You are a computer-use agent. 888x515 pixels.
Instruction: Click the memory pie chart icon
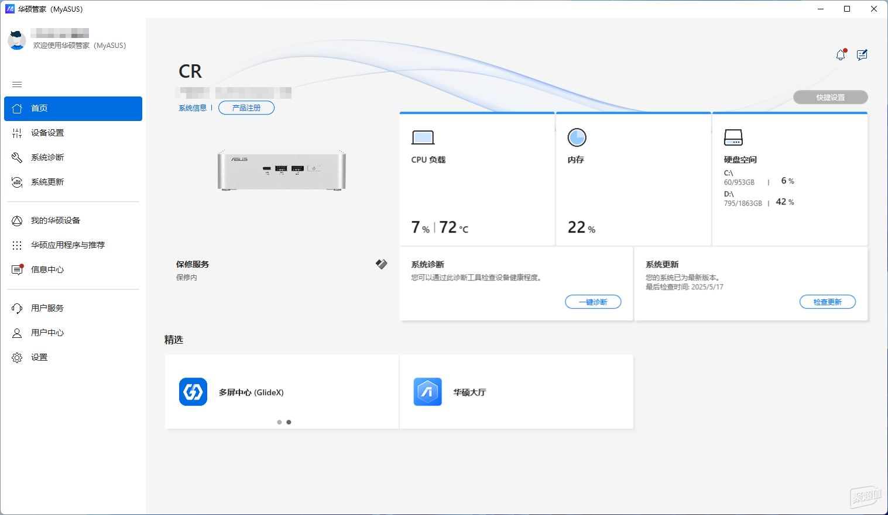(577, 137)
